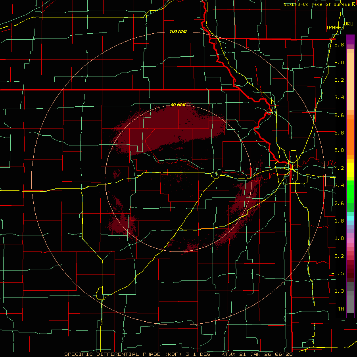Viewport: 357px width, 357px height.
Task: Click the 1.8 value on color scale
Action: [339, 221]
